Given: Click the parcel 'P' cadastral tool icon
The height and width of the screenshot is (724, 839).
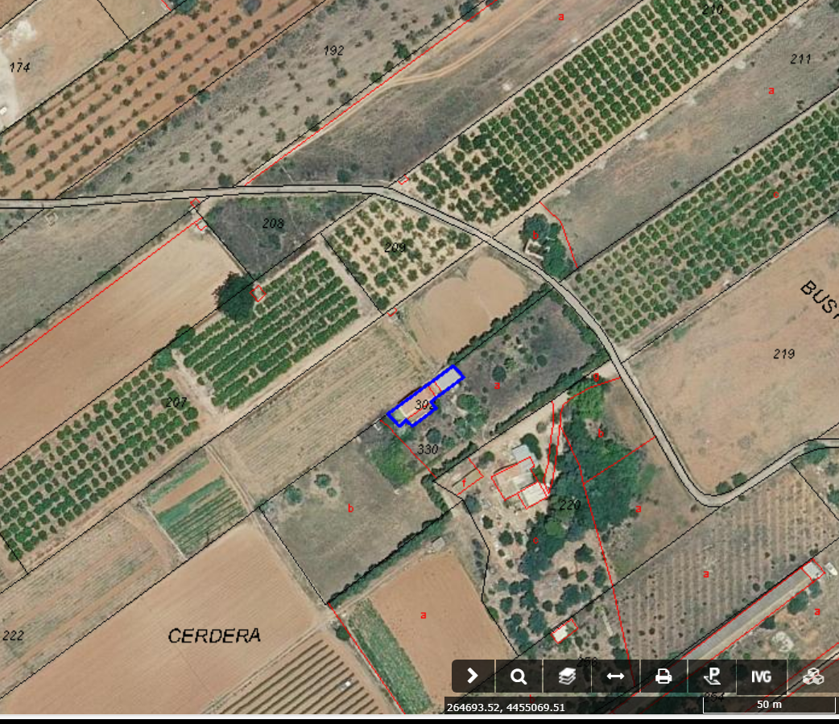Looking at the screenshot, I should pos(712,676).
